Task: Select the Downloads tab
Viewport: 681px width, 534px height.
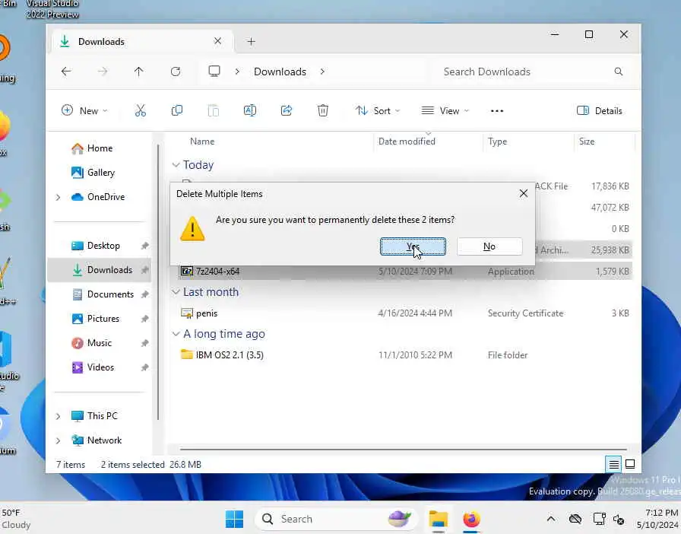Action: click(x=144, y=42)
